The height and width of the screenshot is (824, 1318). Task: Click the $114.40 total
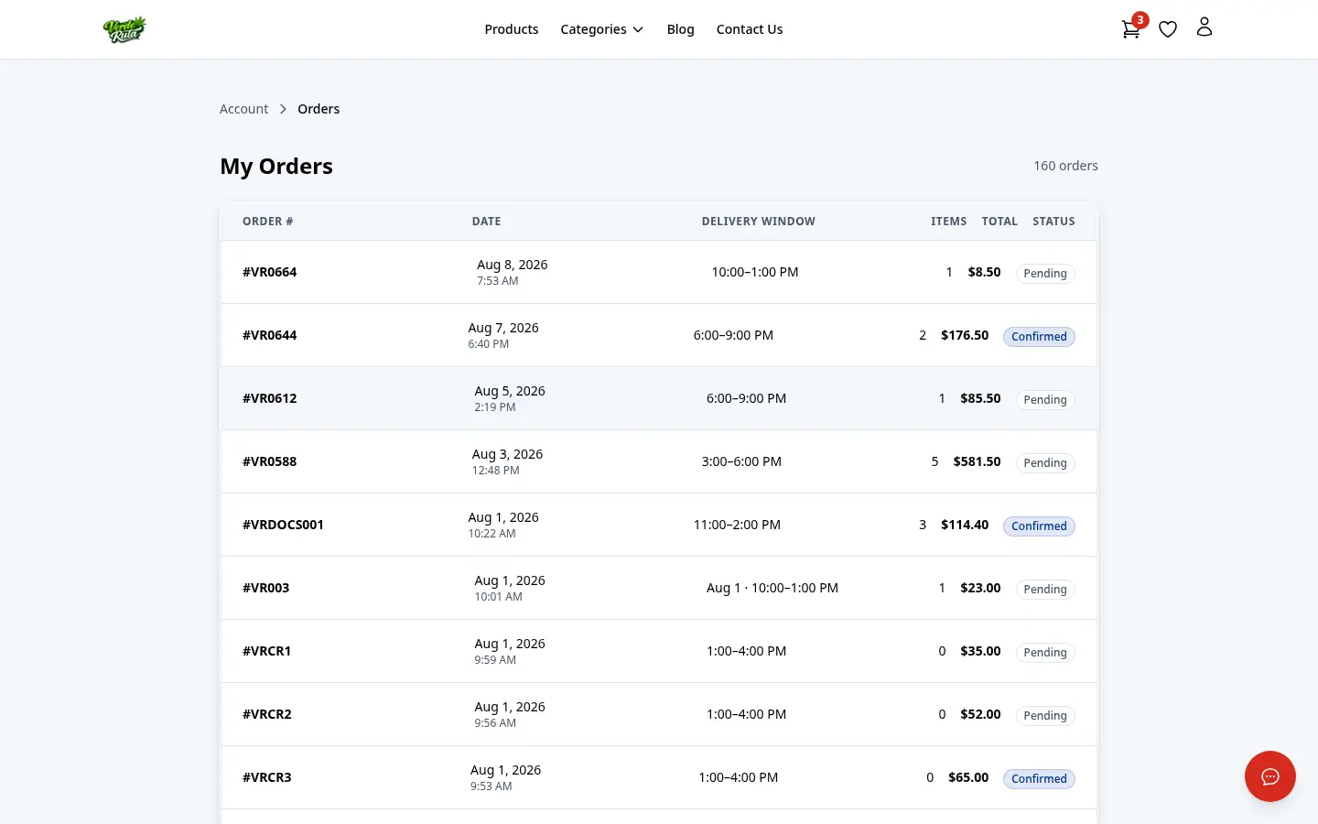(965, 525)
